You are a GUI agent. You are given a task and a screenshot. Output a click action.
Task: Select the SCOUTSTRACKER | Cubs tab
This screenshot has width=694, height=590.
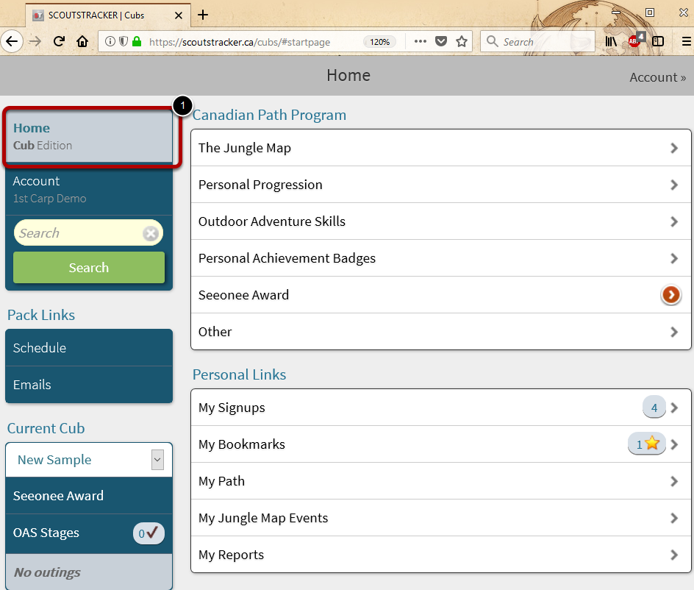coord(109,15)
